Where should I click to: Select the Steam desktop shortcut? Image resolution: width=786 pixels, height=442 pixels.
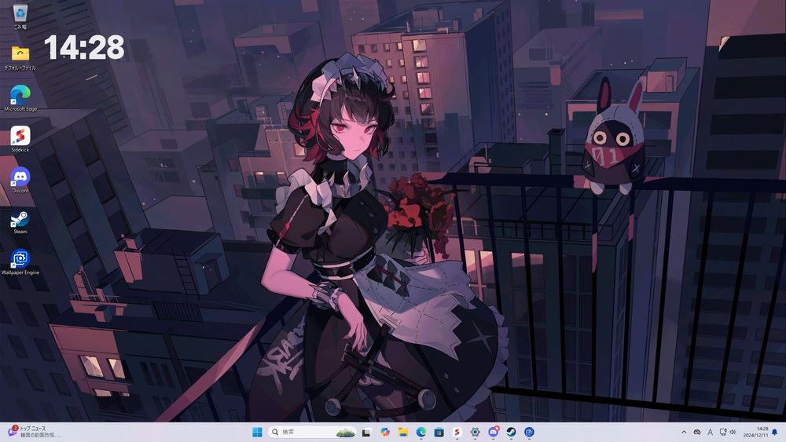[x=20, y=221]
